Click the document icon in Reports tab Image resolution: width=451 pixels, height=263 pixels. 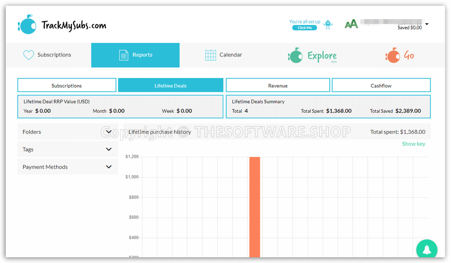(x=124, y=55)
